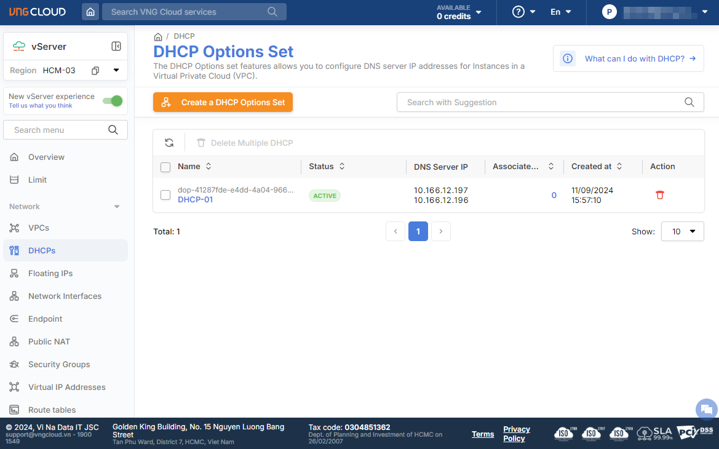Copy the HCM-03 region icon
The width and height of the screenshot is (719, 449).
pyautogui.click(x=95, y=71)
